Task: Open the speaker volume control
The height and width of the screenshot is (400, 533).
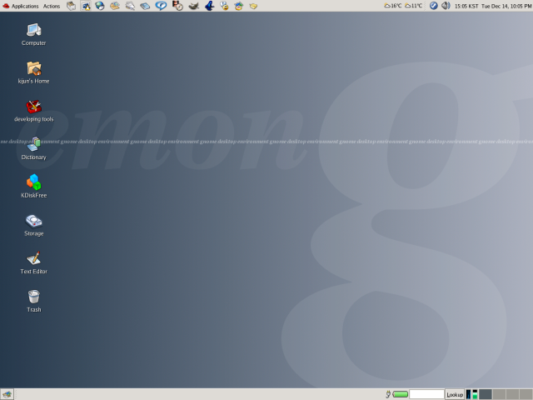Action: tap(446, 6)
